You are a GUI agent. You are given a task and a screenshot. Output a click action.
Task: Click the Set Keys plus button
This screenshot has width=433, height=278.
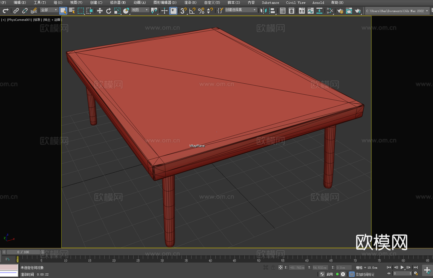pyautogui.click(x=427, y=270)
